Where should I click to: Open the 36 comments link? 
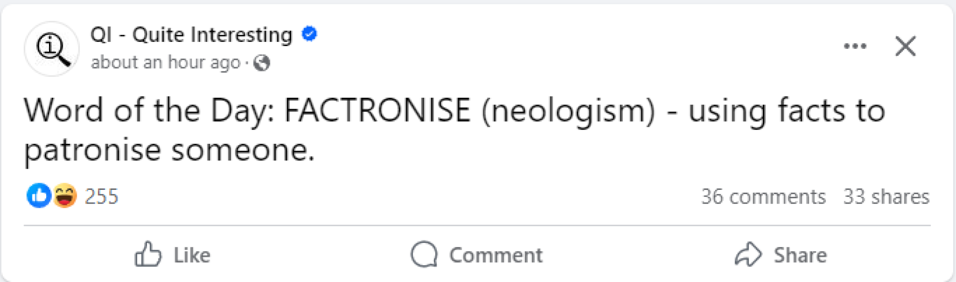coord(763,196)
